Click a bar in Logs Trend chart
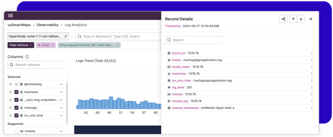This screenshot has width=333, height=137. pos(111,103)
